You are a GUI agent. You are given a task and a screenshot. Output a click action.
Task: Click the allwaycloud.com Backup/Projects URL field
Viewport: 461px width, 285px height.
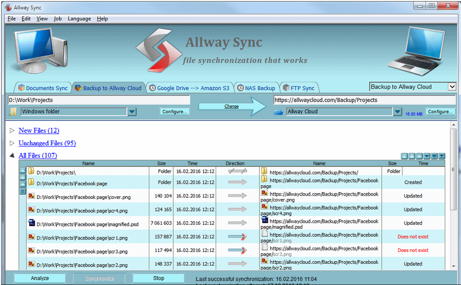364,100
